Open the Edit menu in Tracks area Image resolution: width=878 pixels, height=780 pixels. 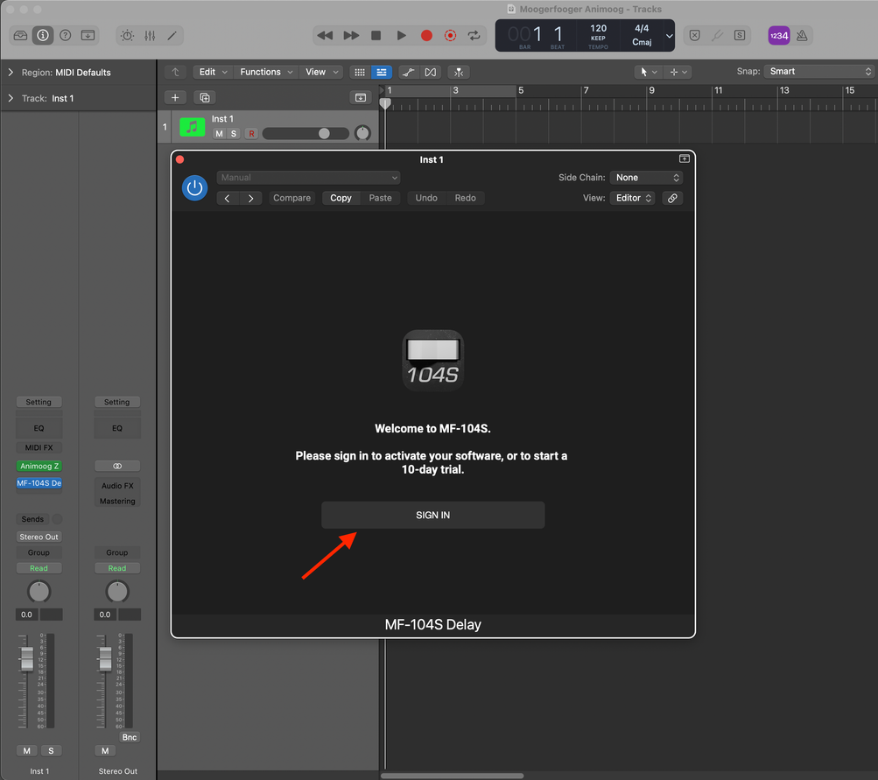pos(213,72)
